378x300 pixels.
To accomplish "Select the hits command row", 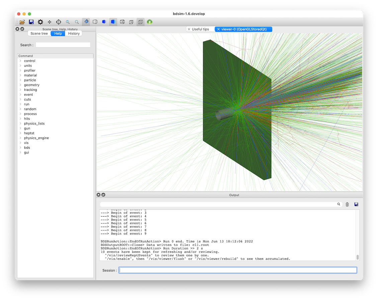I will point(55,119).
